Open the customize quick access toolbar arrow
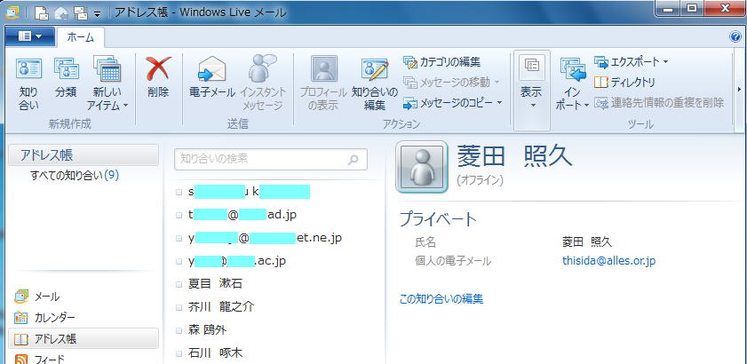 pyautogui.click(x=97, y=14)
